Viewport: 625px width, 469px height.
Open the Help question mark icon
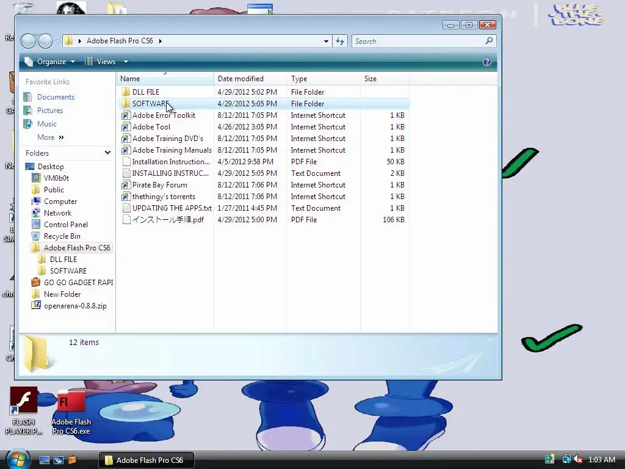(486, 62)
